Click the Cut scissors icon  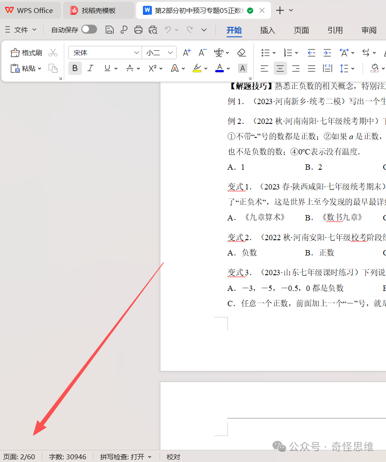[x=53, y=53]
